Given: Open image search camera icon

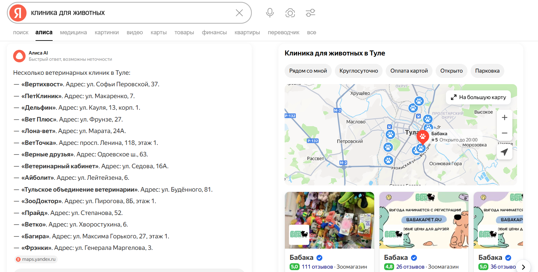Looking at the screenshot, I should pyautogui.click(x=290, y=13).
